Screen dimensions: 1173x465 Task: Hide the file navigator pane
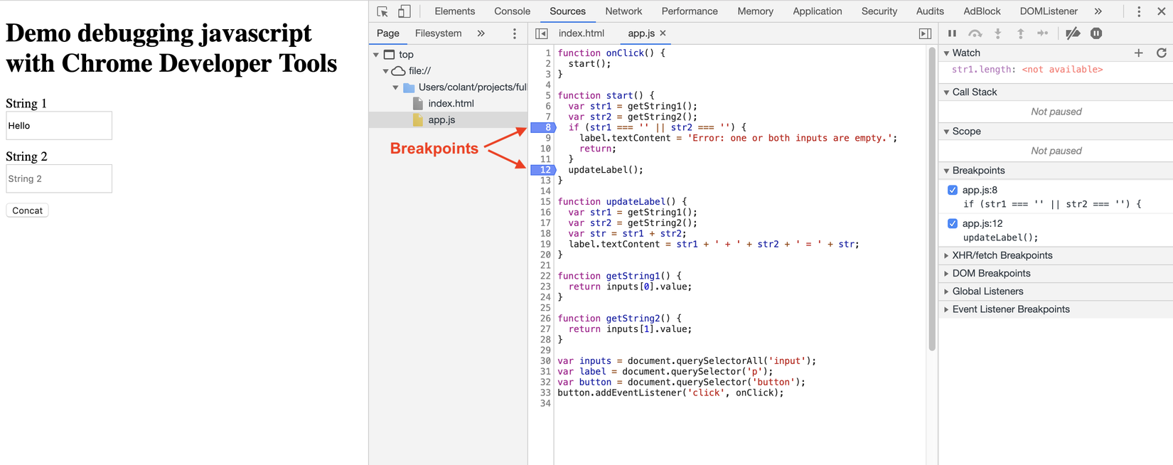pyautogui.click(x=542, y=33)
